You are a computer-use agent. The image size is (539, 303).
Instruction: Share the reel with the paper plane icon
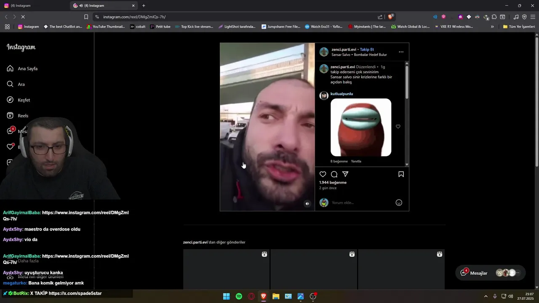[345, 174]
